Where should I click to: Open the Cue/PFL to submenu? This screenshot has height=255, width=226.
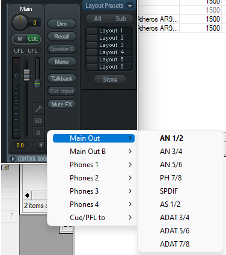tap(94, 218)
